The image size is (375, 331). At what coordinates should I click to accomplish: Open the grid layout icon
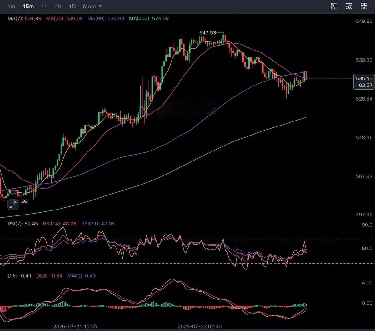coord(364,6)
